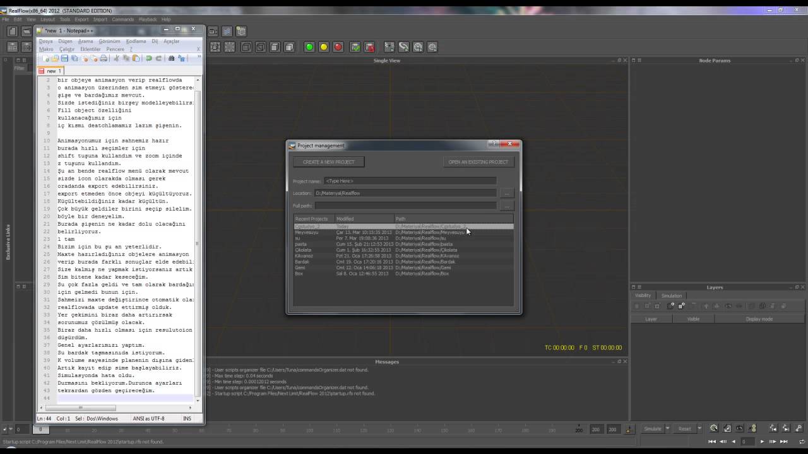Screen dimensions: 808x454
Task: Open the Dosya menu in Notepad++
Action: (46, 42)
